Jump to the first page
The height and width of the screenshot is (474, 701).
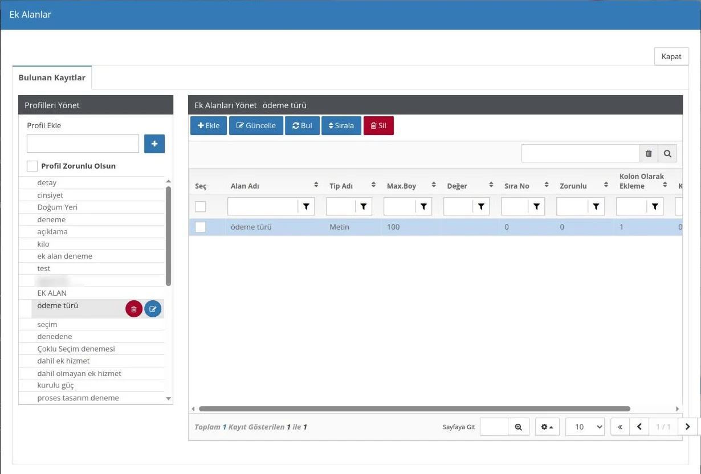[x=620, y=427]
